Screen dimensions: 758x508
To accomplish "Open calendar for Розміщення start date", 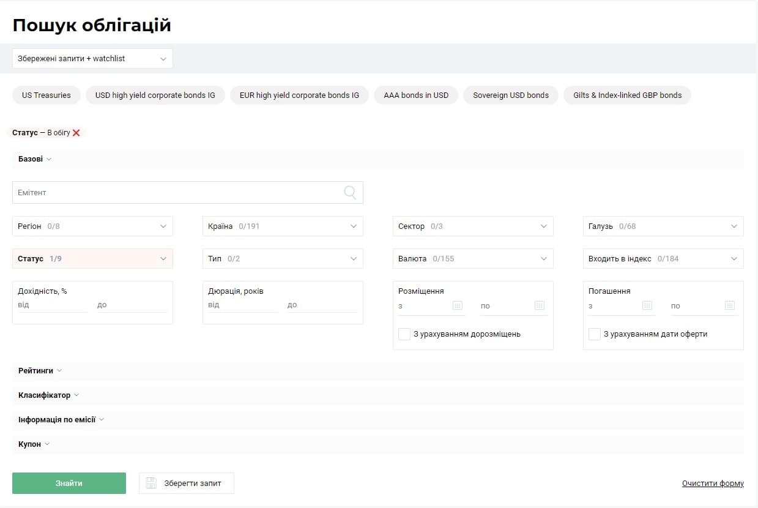I will 457,305.
